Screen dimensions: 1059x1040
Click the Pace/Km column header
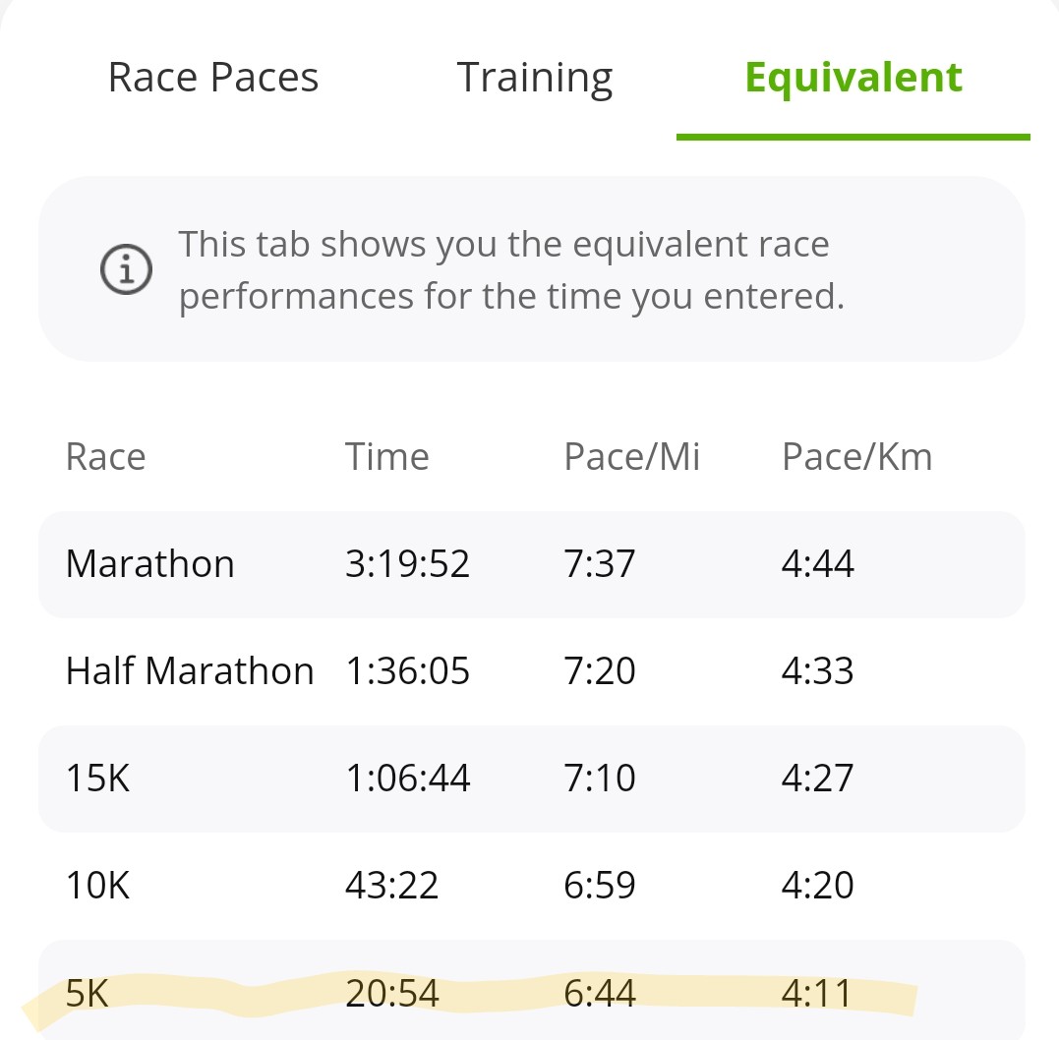(856, 457)
